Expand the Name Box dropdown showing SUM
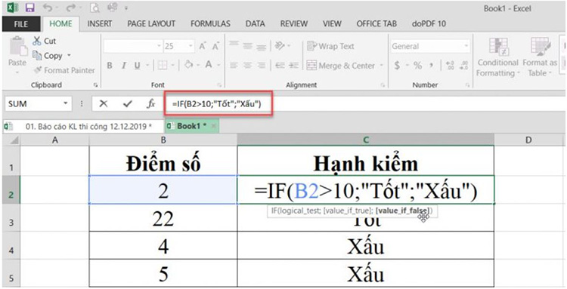 [x=66, y=104]
